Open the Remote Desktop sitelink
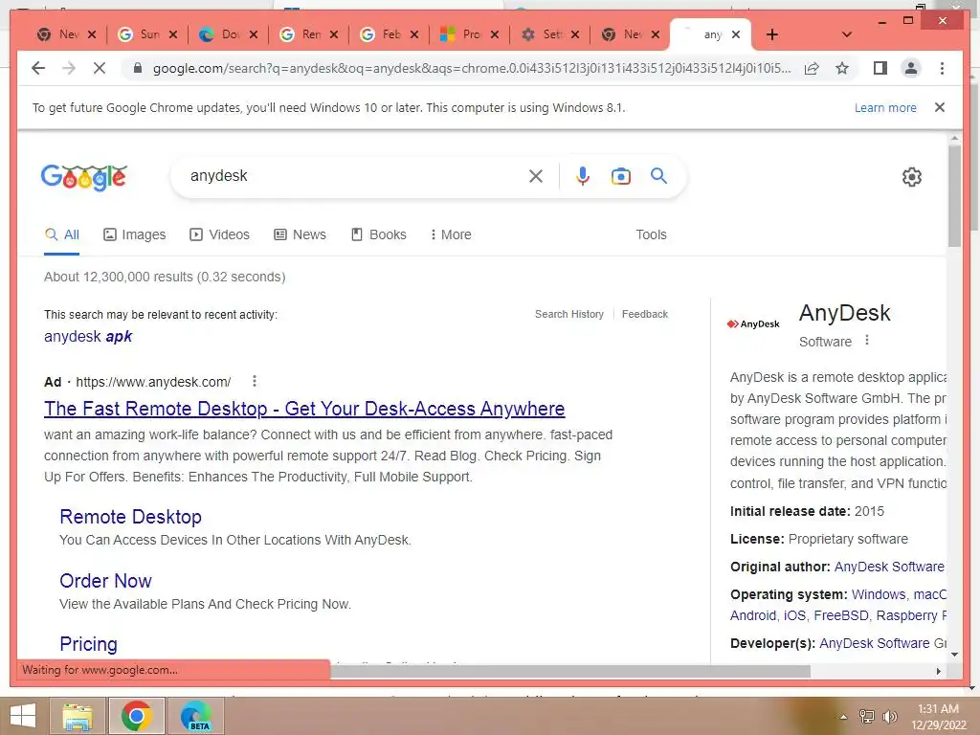 [x=130, y=517]
